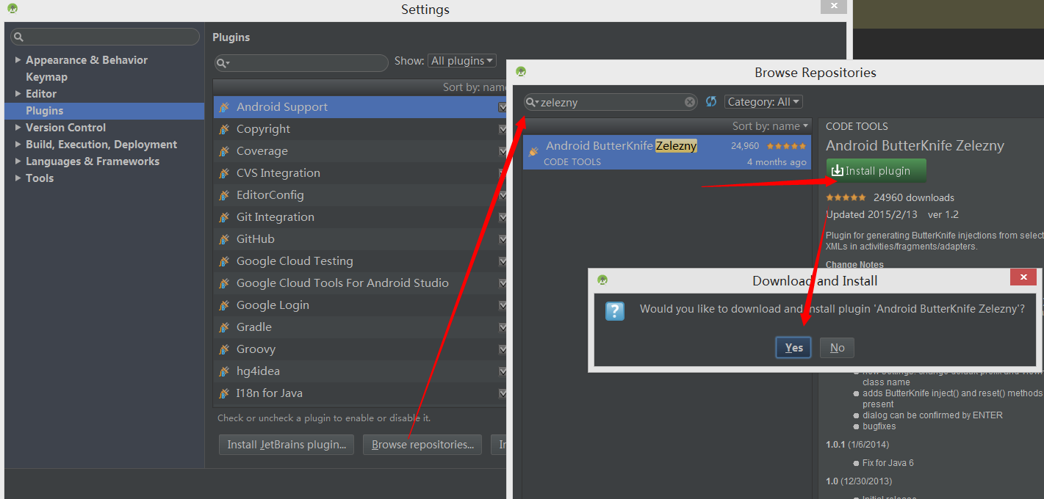
Task: Click the EditorConfig plugin icon
Action: 224,195
